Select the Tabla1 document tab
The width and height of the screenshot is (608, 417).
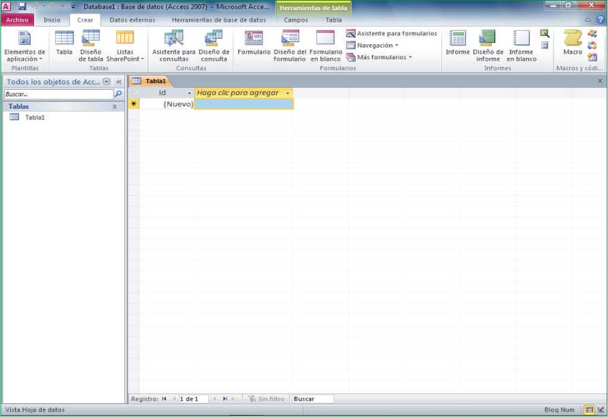click(150, 81)
